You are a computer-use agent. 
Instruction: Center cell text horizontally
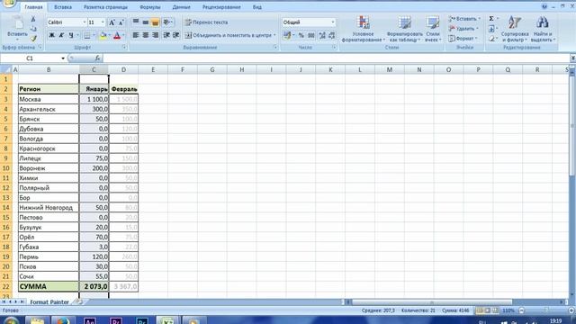[146, 35]
